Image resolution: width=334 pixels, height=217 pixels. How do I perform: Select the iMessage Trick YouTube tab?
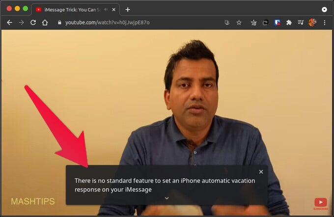coord(76,10)
